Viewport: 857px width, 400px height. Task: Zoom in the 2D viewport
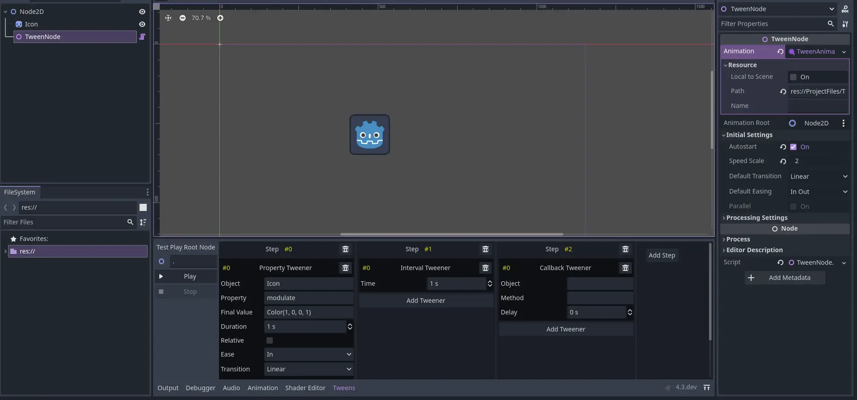pyautogui.click(x=220, y=18)
